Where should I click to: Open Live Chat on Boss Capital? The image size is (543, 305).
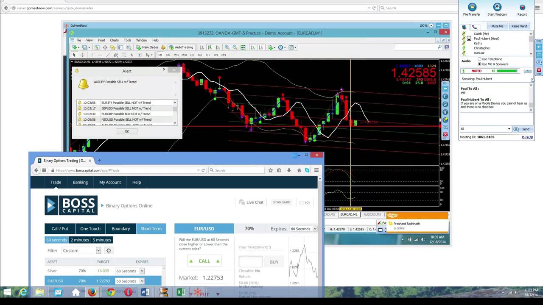pos(251,202)
